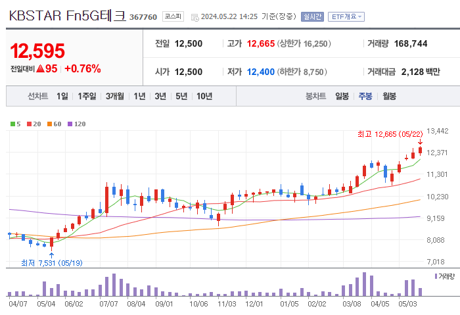460x315 pixels.
Task: Click the red 20 moving average swatch
Action: [29, 124]
